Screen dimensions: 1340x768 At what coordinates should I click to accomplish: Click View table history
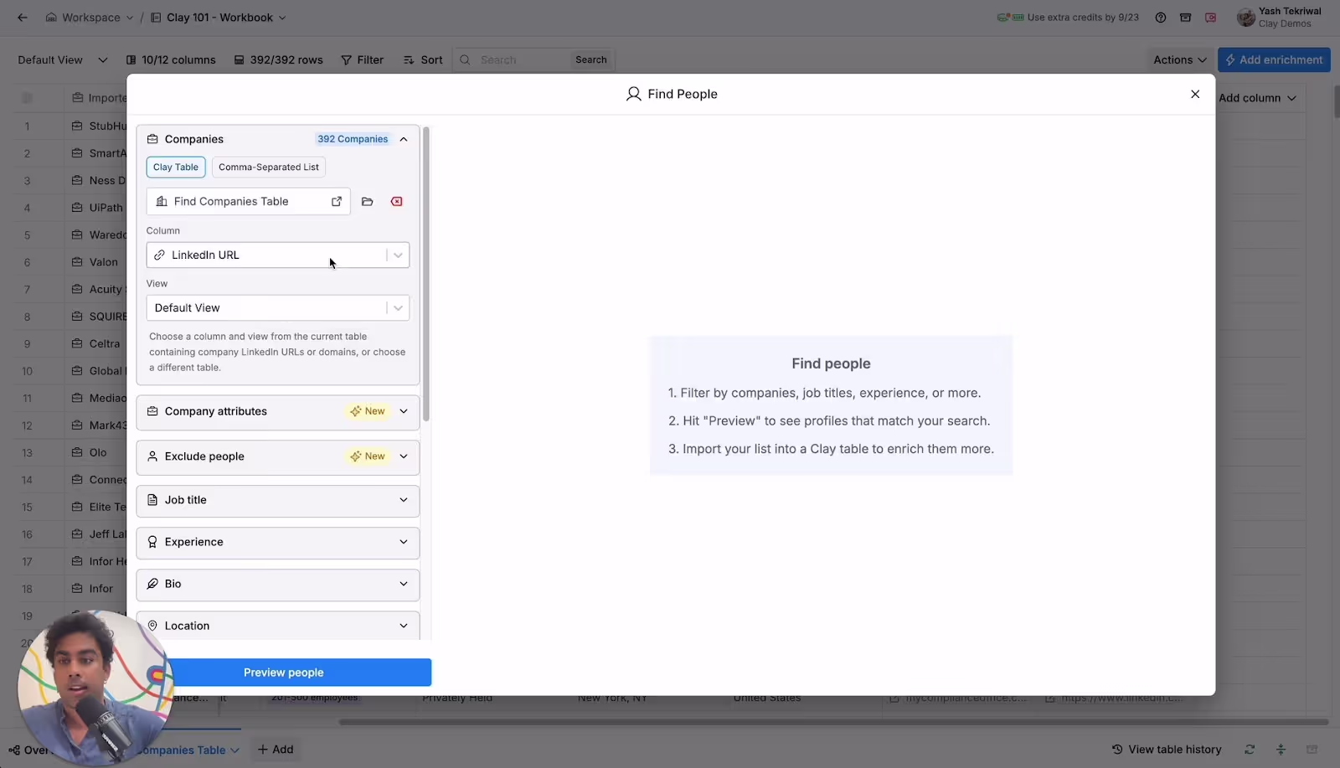(x=1166, y=750)
